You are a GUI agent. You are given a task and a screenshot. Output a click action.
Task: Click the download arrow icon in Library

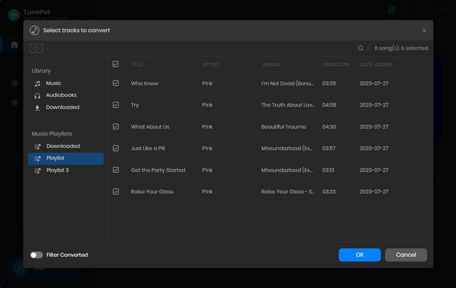[37, 108]
